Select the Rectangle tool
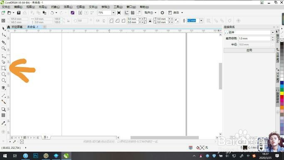 (x=3, y=68)
